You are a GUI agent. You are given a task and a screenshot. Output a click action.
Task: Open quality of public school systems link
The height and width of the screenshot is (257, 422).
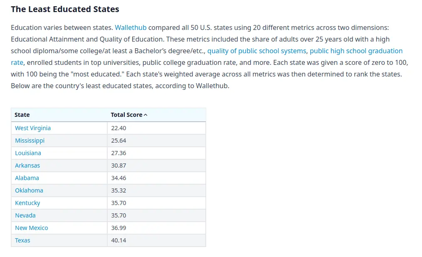(257, 51)
